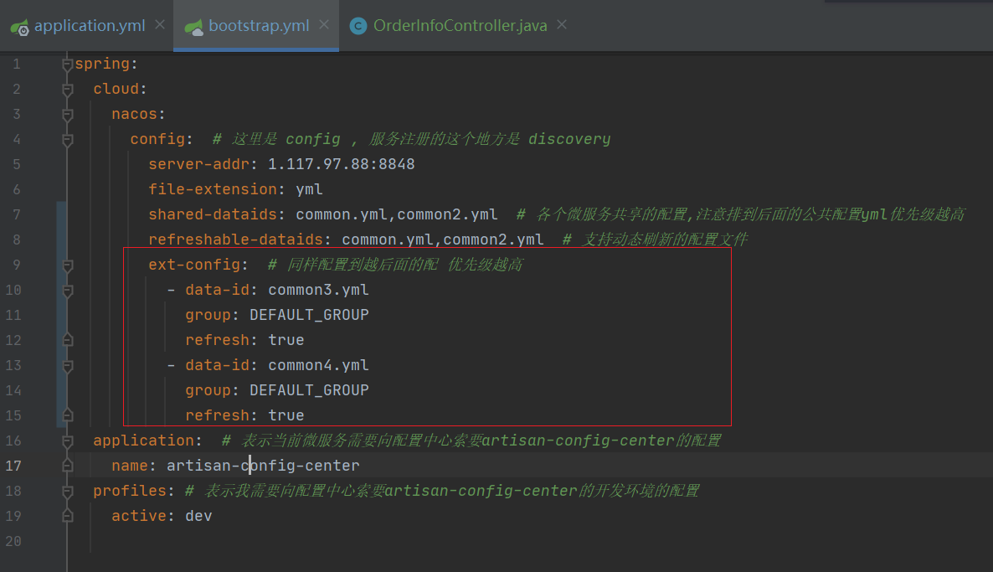Switch to the application.yml tab
The height and width of the screenshot is (572, 993).
pos(89,25)
